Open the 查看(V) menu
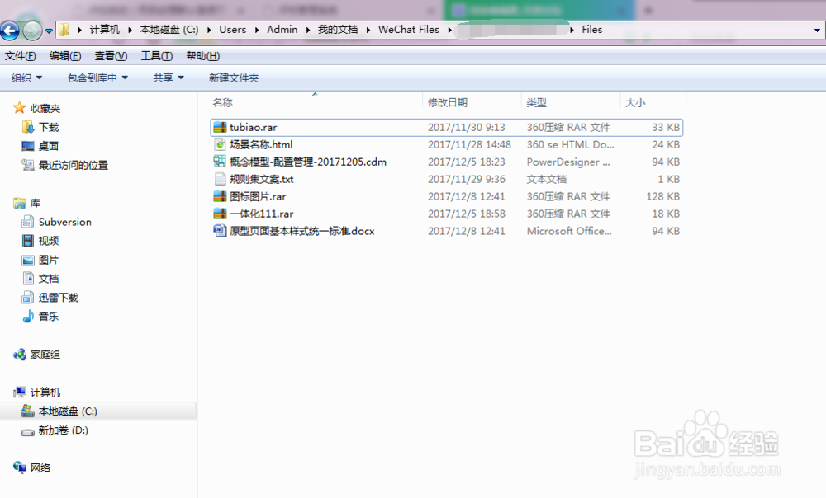 [112, 56]
